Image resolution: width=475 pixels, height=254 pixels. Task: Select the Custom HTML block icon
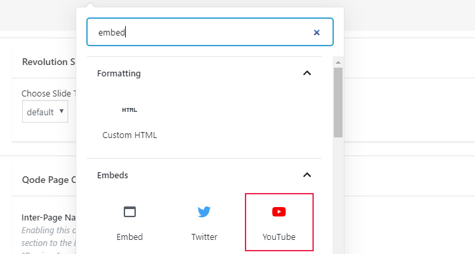(x=130, y=110)
